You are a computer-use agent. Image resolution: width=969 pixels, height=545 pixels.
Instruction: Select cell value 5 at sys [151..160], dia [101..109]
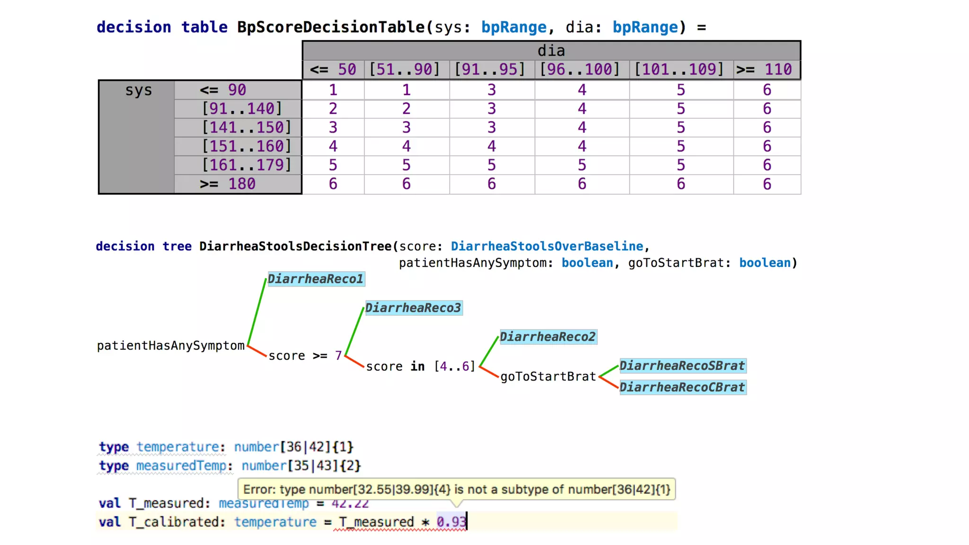(681, 146)
